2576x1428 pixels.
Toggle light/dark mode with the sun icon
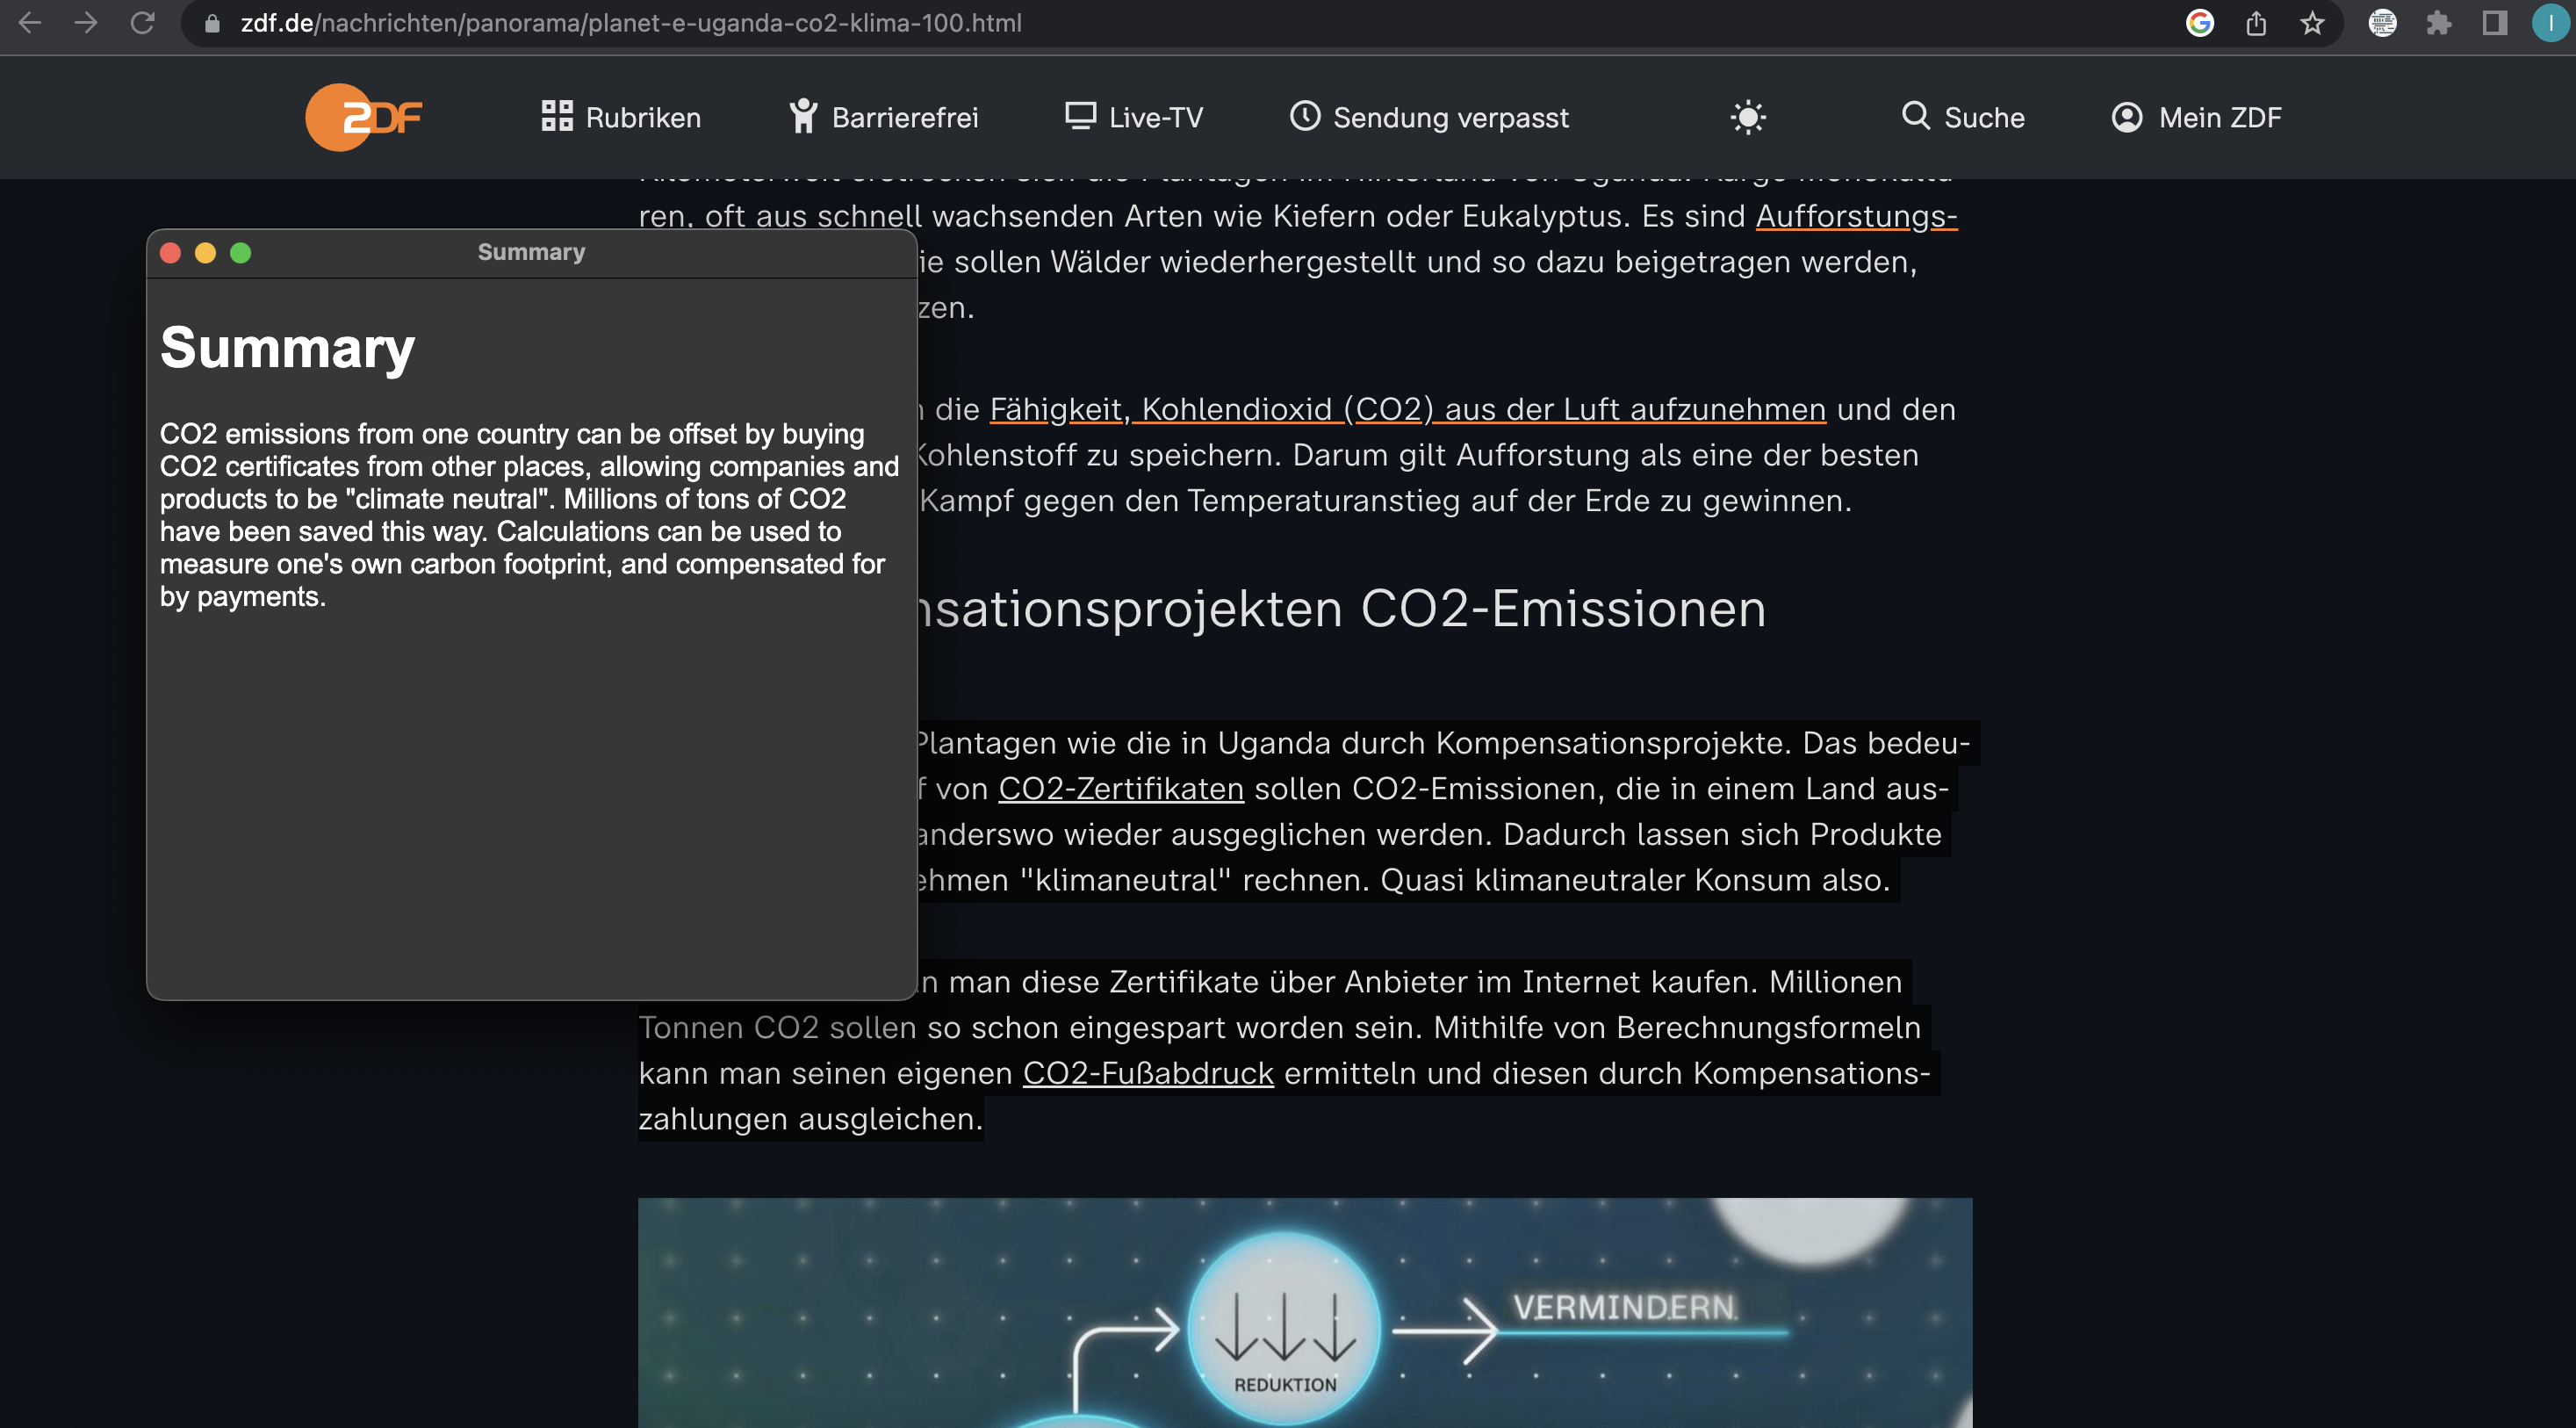pyautogui.click(x=1748, y=117)
